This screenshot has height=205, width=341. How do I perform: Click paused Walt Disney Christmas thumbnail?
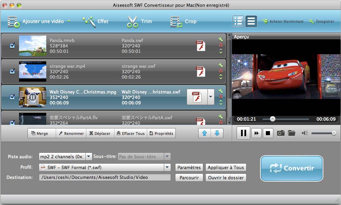33,97
